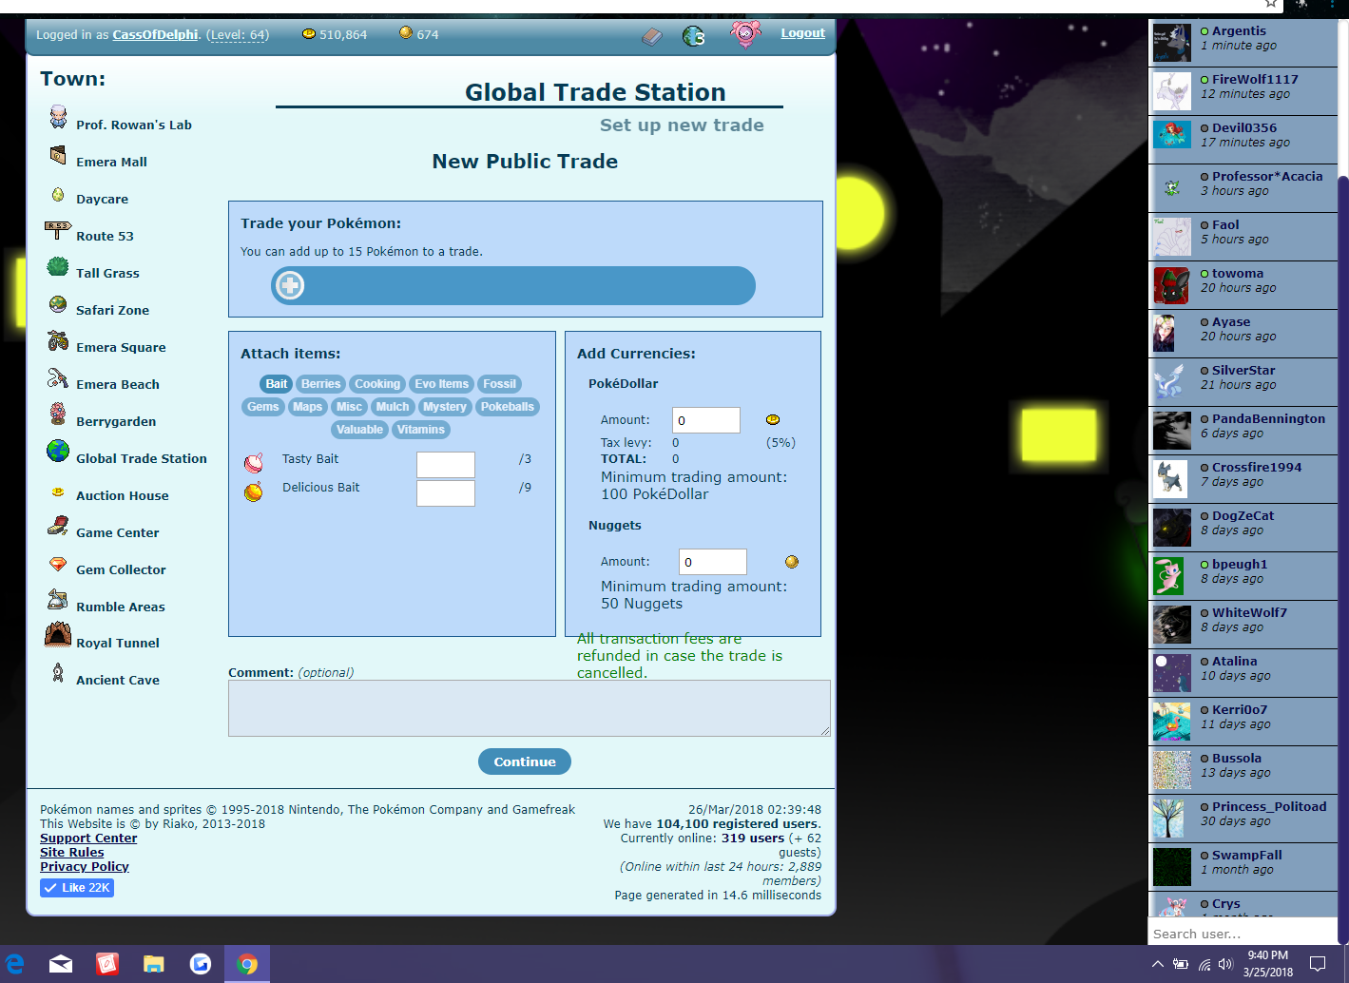Click the Daycare egg icon
1349x983 pixels.
(x=58, y=195)
